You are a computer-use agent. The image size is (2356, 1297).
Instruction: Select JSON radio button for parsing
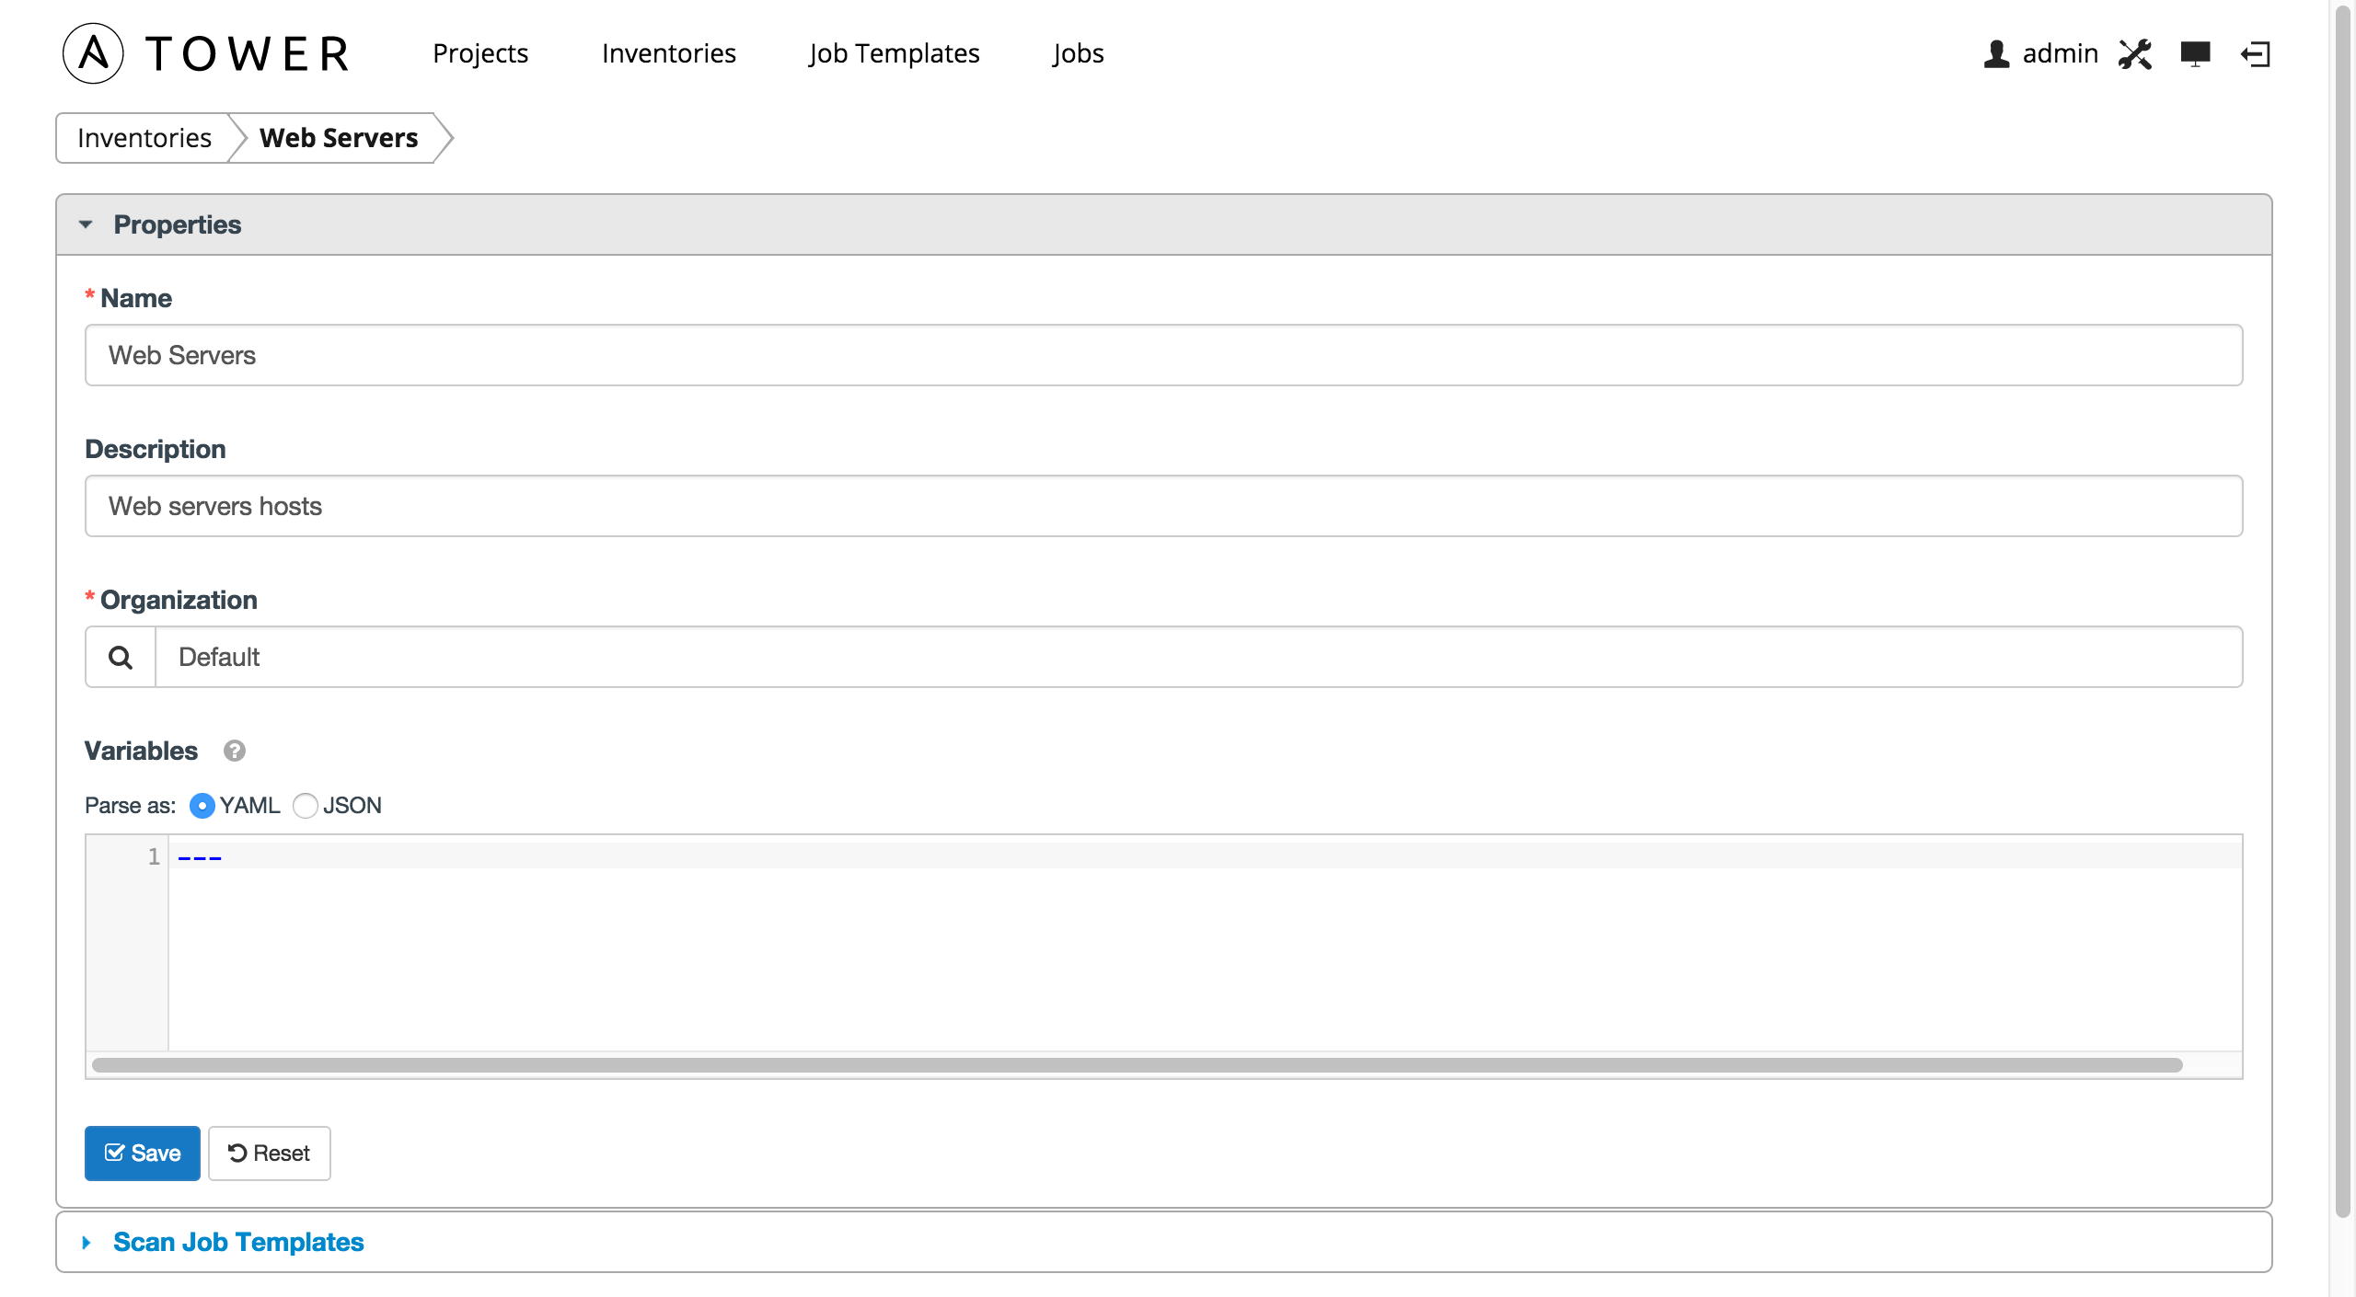pyautogui.click(x=304, y=805)
